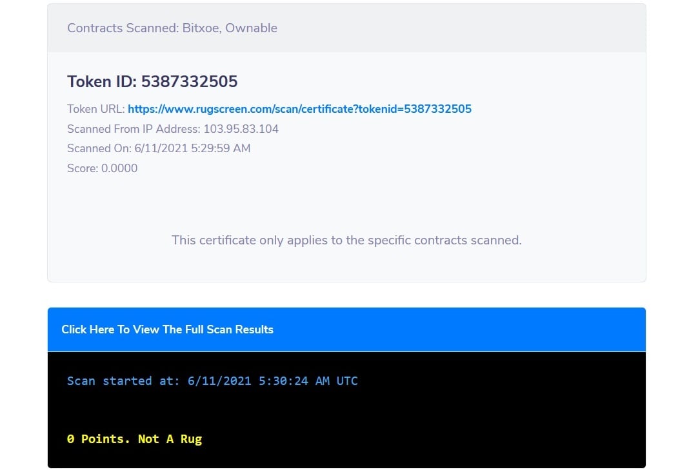Click the yellow 0 Points. Not A Rug result
The width and height of the screenshot is (689, 472).
coord(134,438)
